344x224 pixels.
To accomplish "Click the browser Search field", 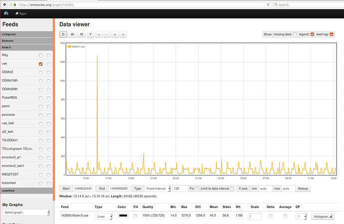I will (309, 4).
